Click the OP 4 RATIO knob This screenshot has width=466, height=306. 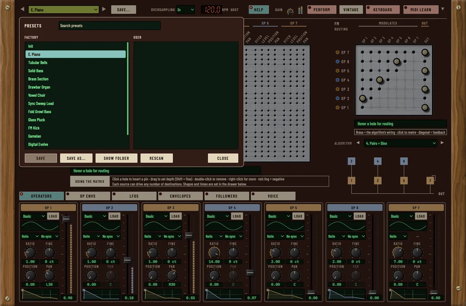214,253
